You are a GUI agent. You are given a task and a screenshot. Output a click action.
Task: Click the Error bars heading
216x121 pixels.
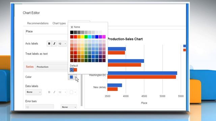31,101
